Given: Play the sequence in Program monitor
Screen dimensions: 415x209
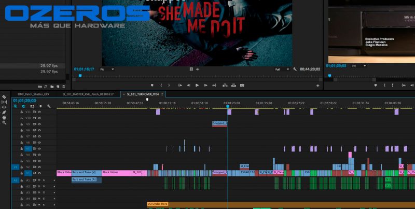Looking at the screenshot, I should 197,86.
